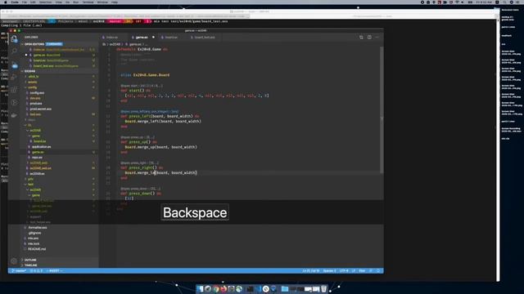Open the blue Source Control activity icon
This screenshot has width=524, height=294.
coord(15,65)
